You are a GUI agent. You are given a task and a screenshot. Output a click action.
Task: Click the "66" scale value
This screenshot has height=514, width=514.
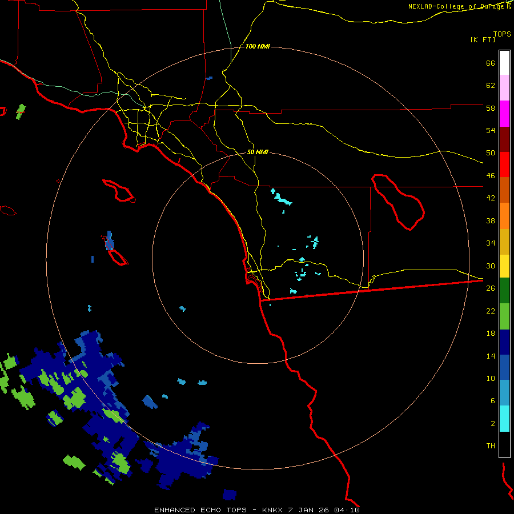491,63
